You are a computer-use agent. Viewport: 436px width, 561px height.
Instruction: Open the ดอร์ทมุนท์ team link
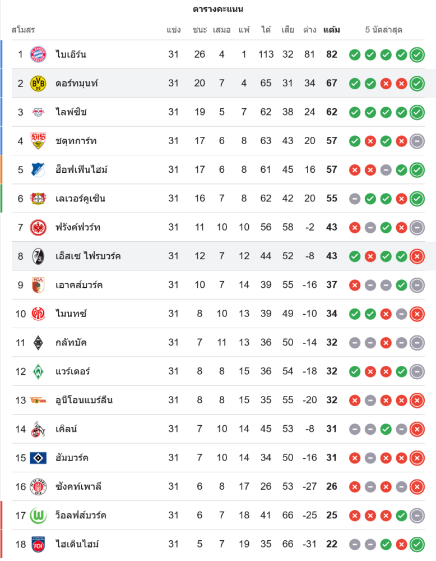pyautogui.click(x=77, y=84)
